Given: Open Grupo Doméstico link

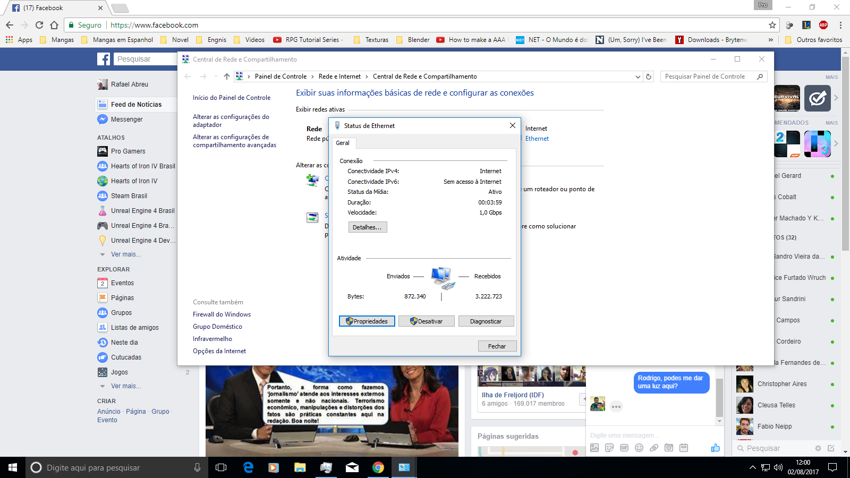Looking at the screenshot, I should point(217,327).
